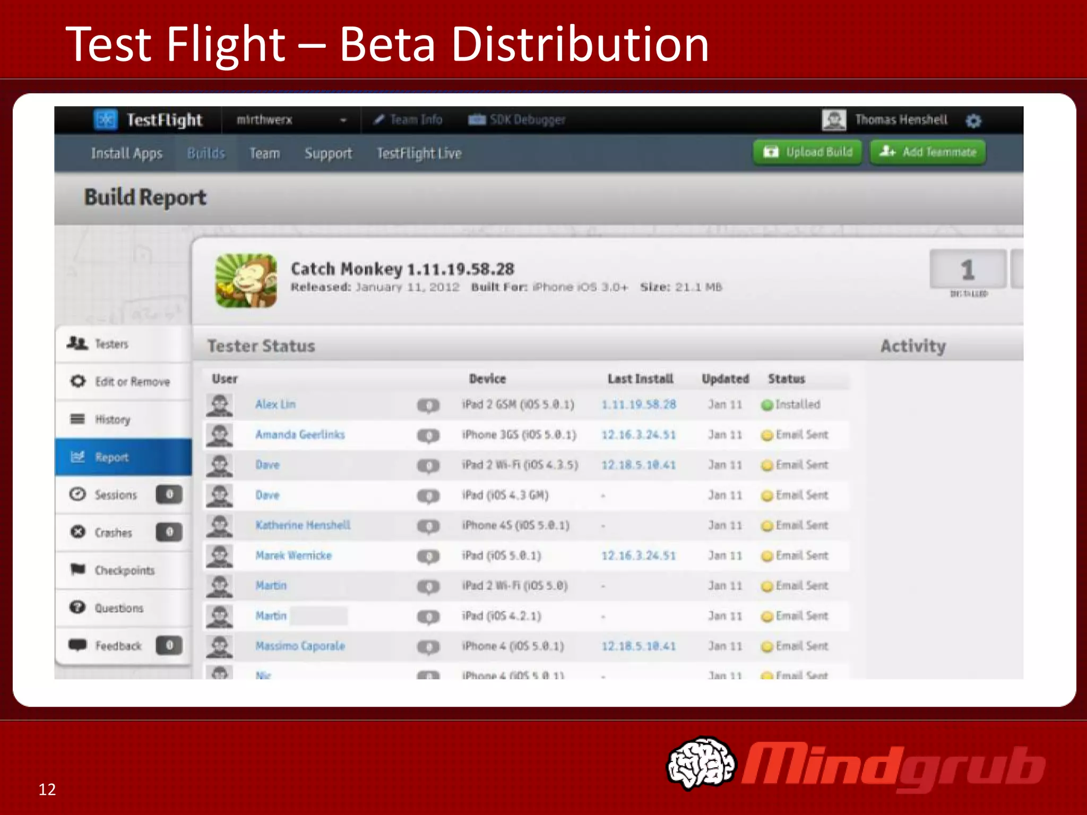The height and width of the screenshot is (815, 1087).
Task: Click the Crashes count badge
Action: [x=169, y=532]
